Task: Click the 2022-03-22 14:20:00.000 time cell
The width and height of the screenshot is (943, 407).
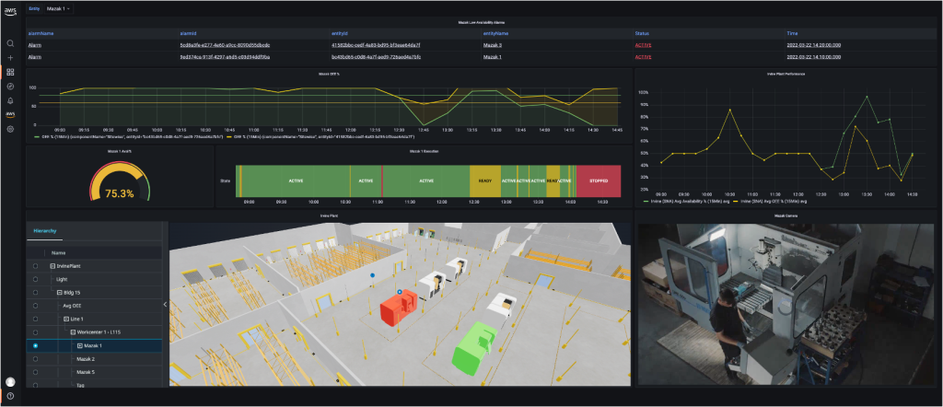Action: (813, 45)
